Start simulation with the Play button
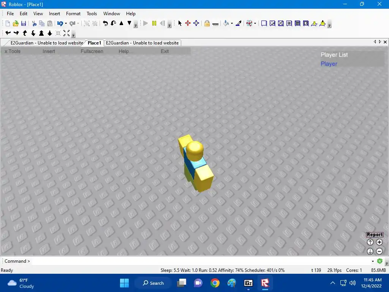This screenshot has height=292, width=389. point(145,23)
